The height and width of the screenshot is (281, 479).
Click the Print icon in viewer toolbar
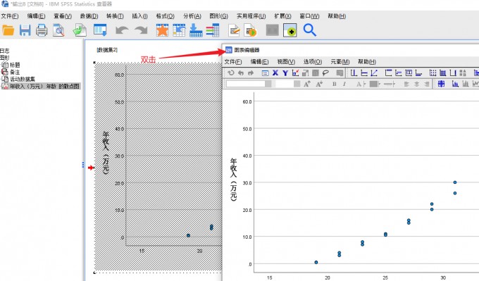click(x=42, y=30)
